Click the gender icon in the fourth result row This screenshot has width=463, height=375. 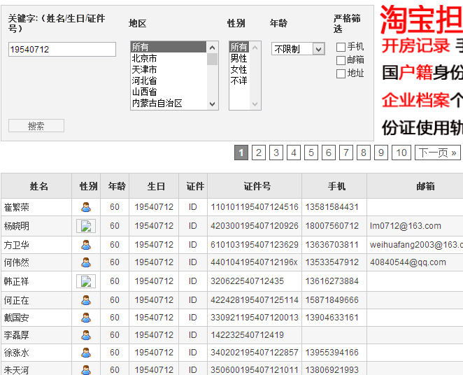coord(86,262)
